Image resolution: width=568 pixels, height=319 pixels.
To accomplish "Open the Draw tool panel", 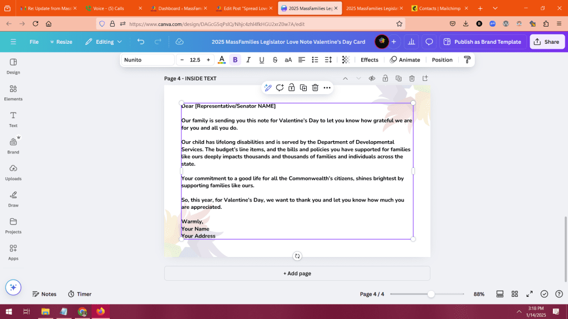I will click(13, 199).
